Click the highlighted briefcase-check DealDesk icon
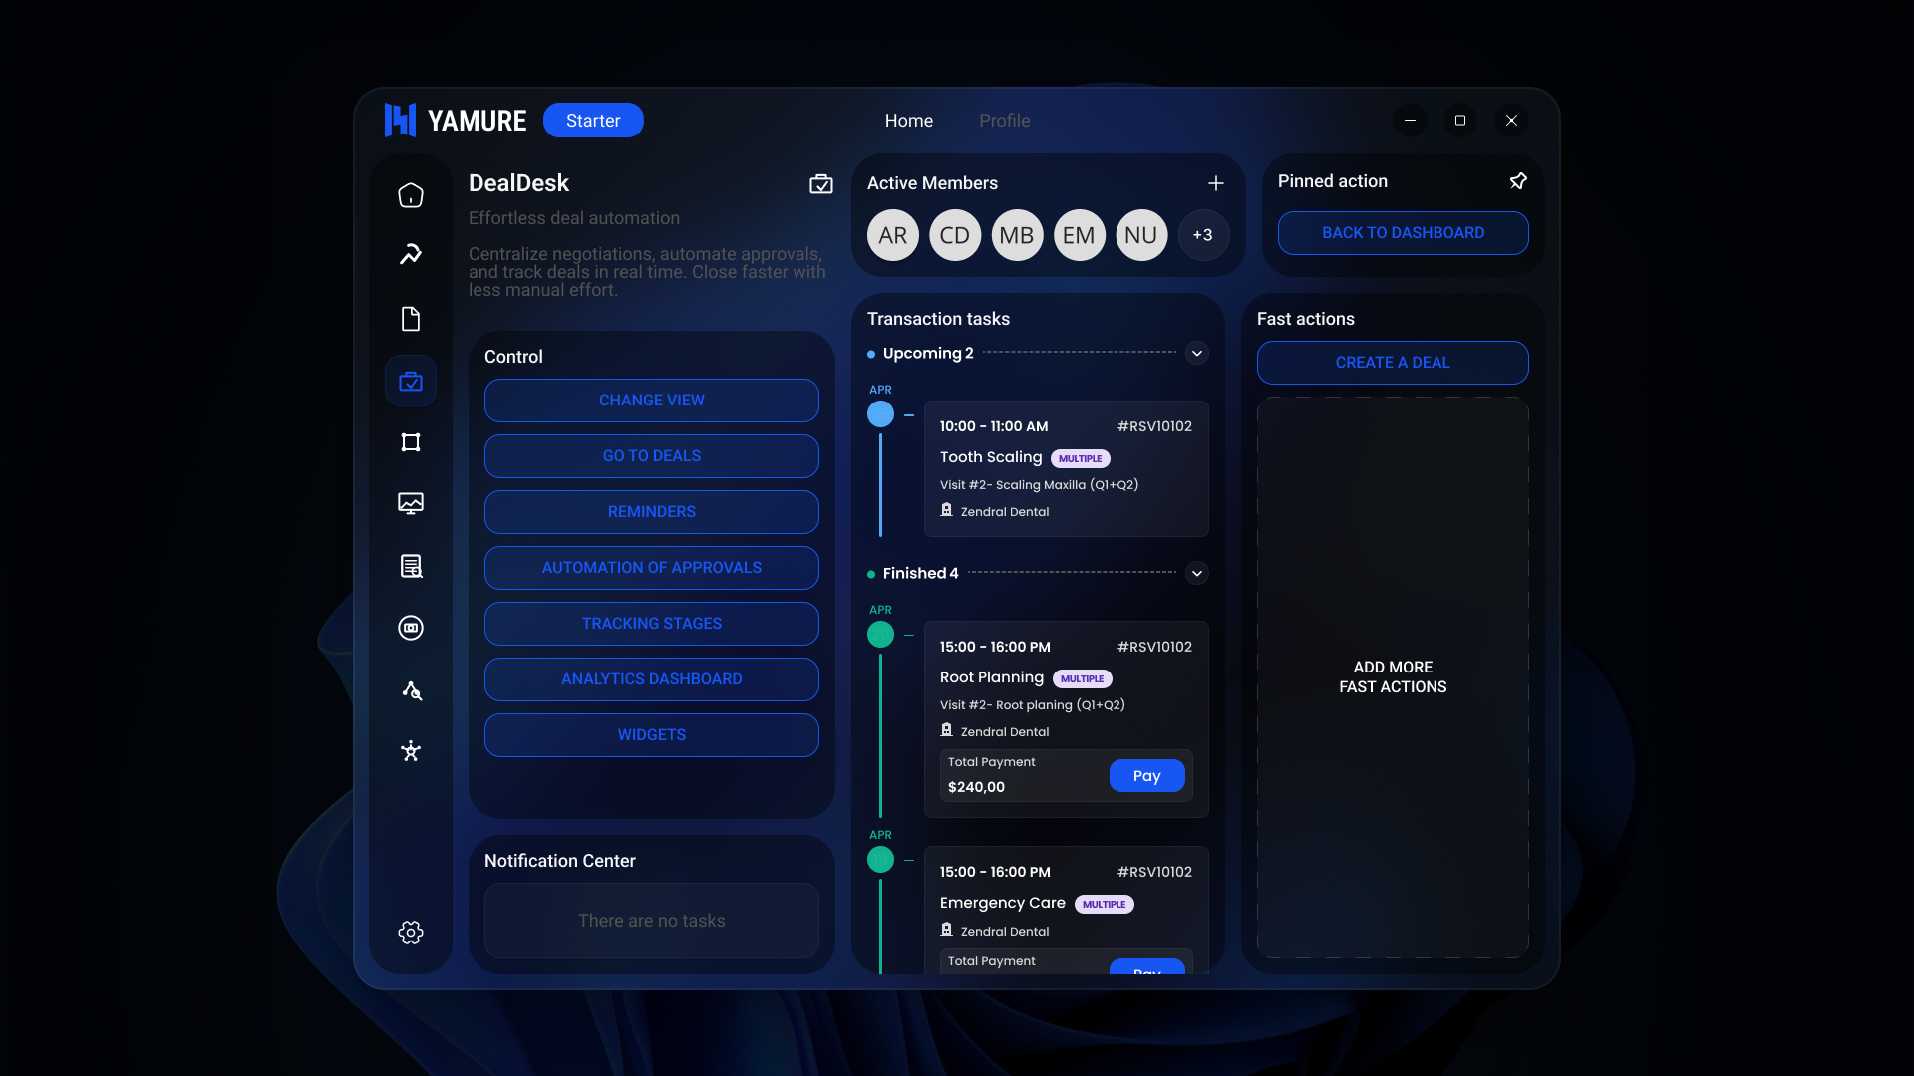This screenshot has height=1076, width=1914. tap(410, 380)
